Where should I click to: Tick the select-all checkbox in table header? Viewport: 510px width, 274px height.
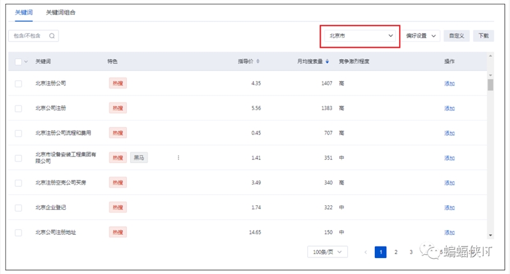(18, 61)
